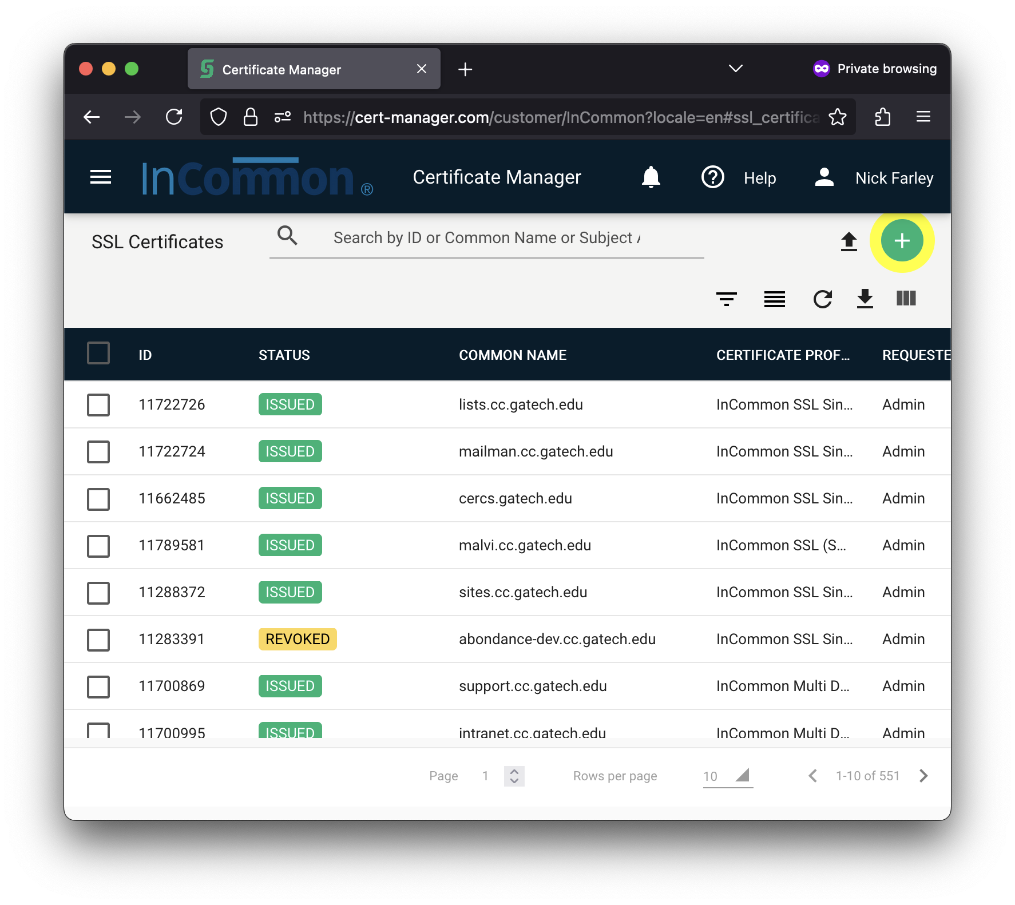This screenshot has height=905, width=1015.
Task: Open site permissions icon in address bar
Action: 283,117
